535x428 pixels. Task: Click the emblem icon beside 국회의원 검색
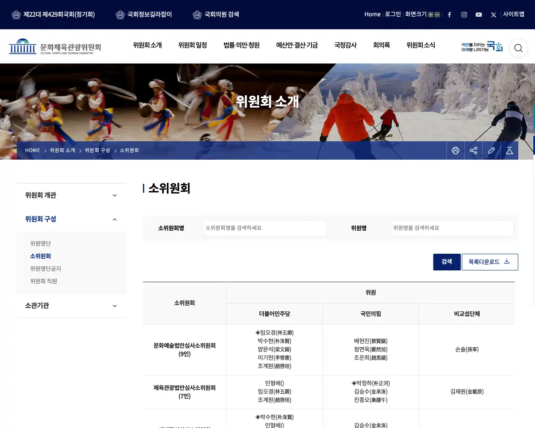tap(197, 15)
